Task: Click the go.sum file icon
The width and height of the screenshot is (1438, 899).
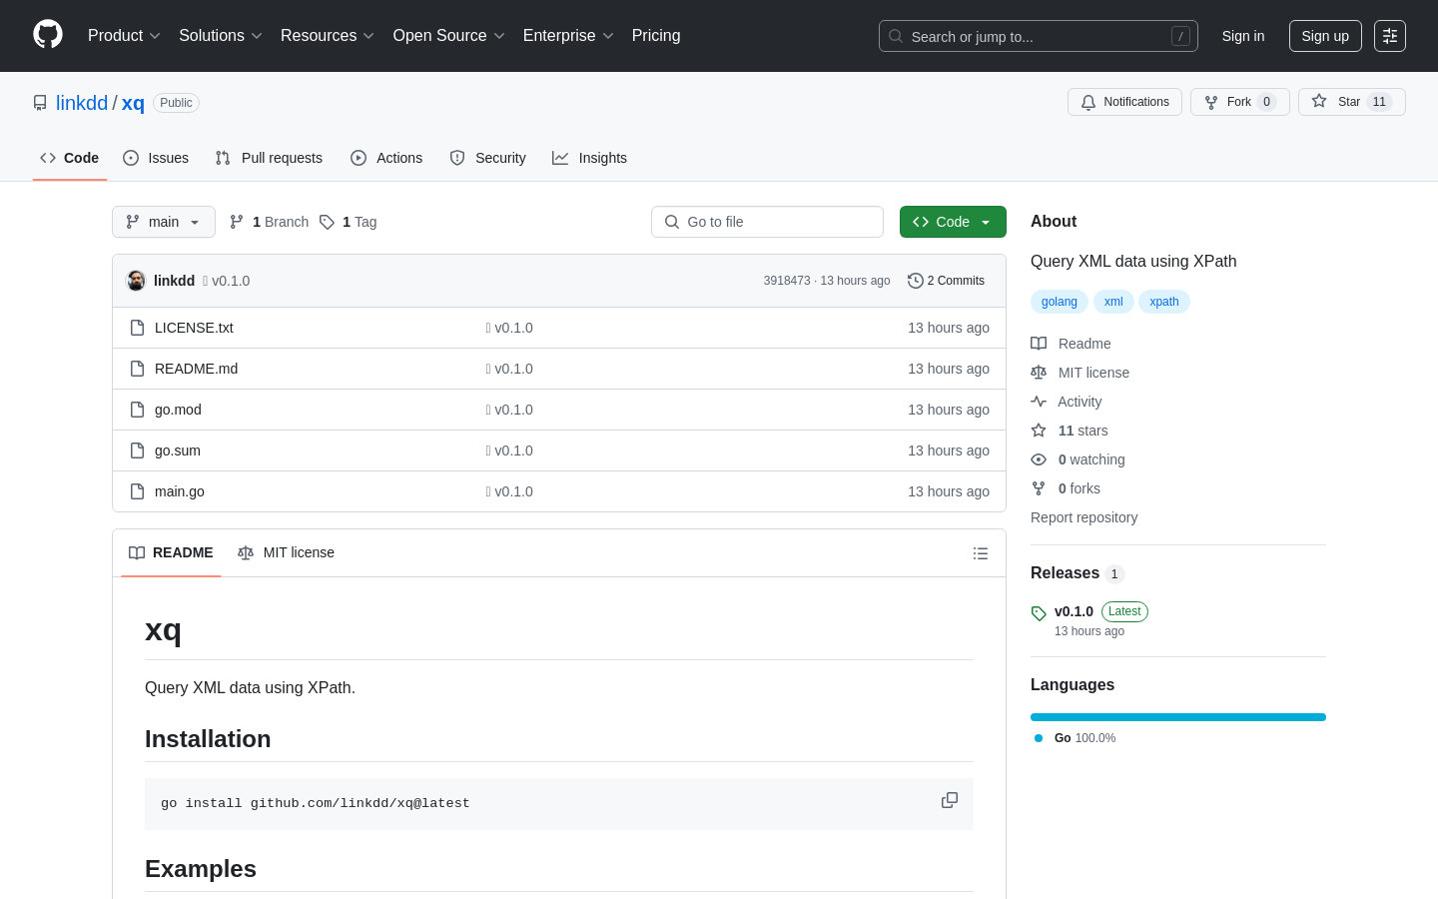Action: [x=138, y=450]
